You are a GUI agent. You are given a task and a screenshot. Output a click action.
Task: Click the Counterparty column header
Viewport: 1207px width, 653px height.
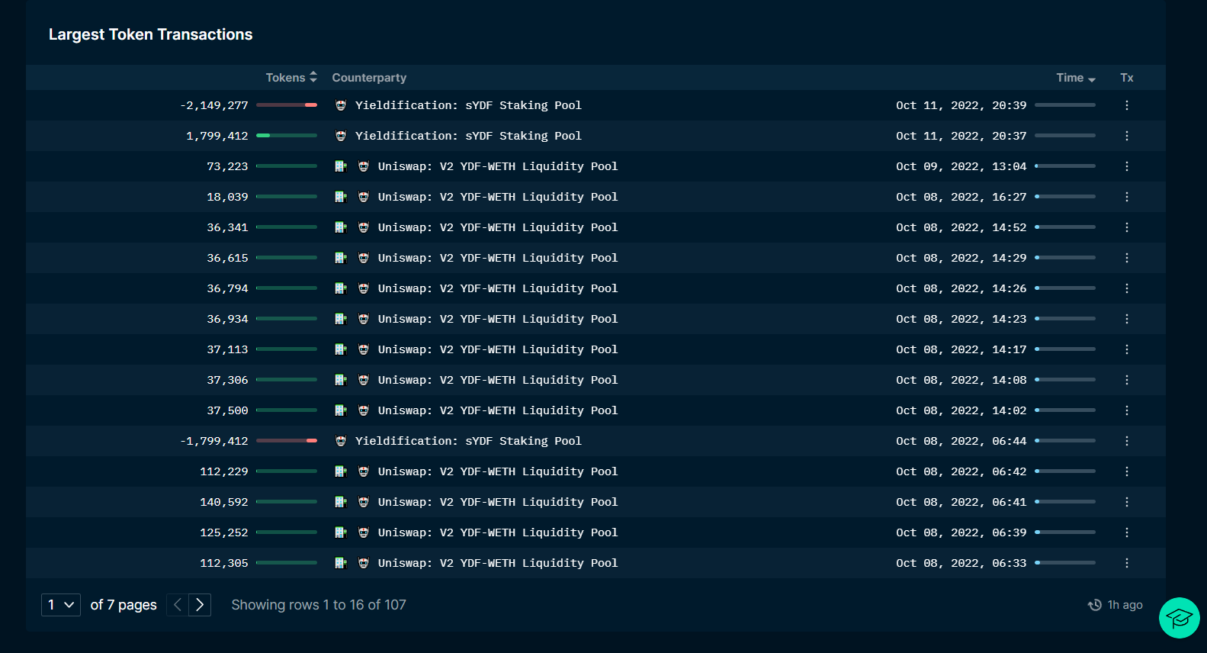pyautogui.click(x=369, y=78)
